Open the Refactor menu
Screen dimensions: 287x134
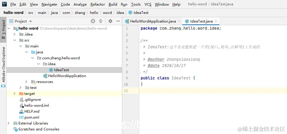(98, 4)
